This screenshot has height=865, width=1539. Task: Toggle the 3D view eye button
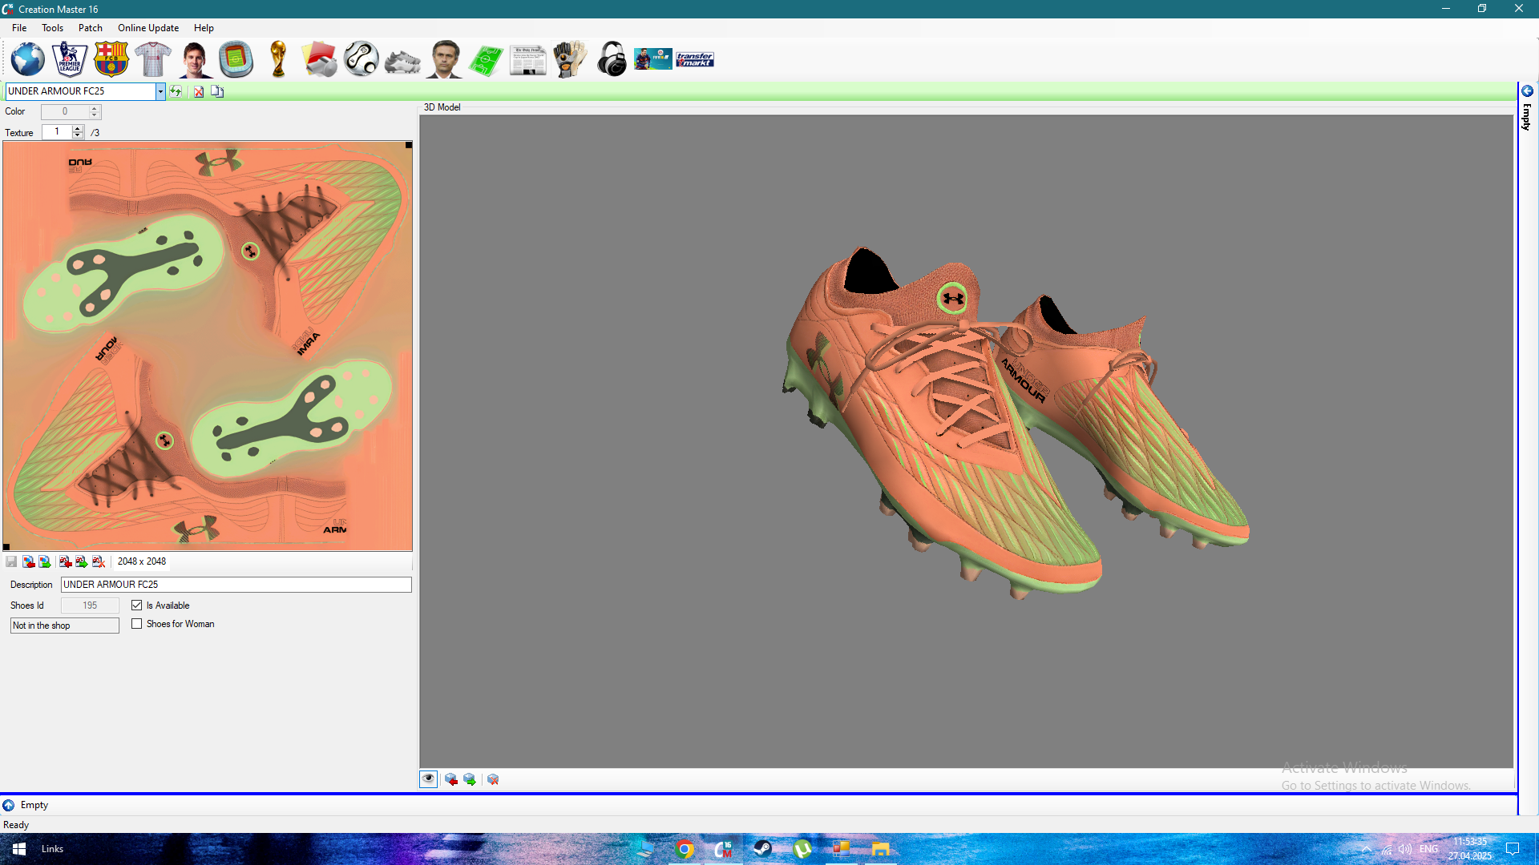click(429, 779)
